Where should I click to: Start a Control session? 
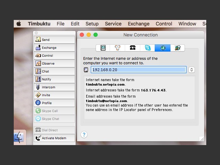(x=54, y=56)
